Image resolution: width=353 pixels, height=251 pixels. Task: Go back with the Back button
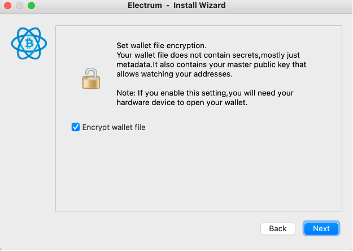point(278,228)
